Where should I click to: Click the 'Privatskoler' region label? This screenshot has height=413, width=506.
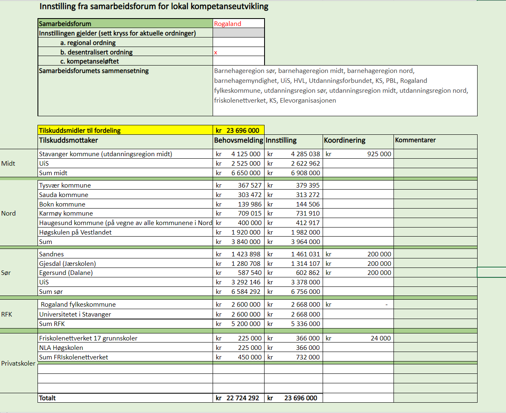click(18, 364)
